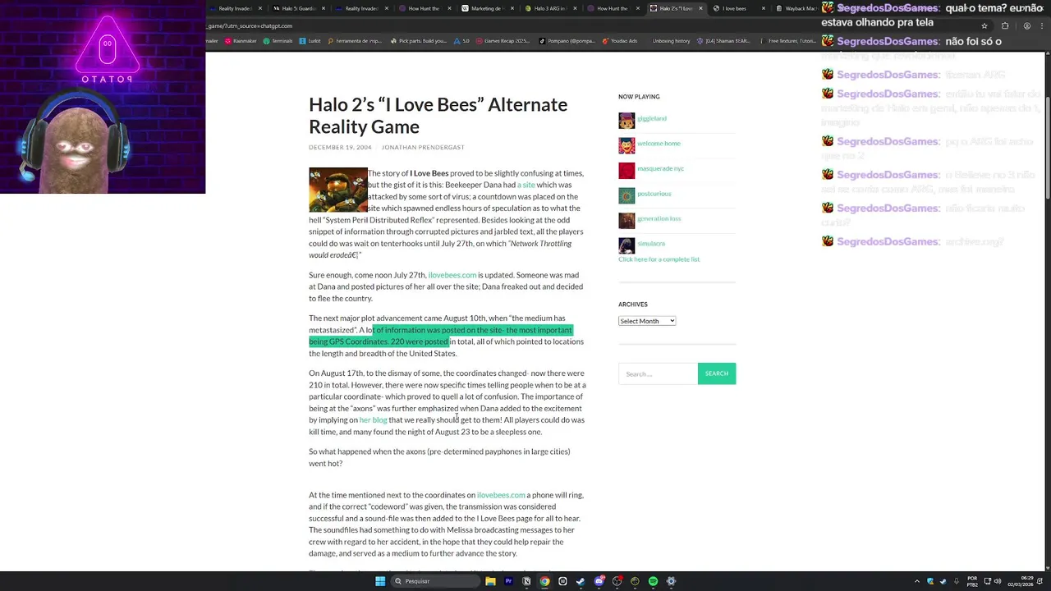The width and height of the screenshot is (1051, 591).
Task: Close the 'Halo 2's I Love' tab
Action: tap(700, 8)
